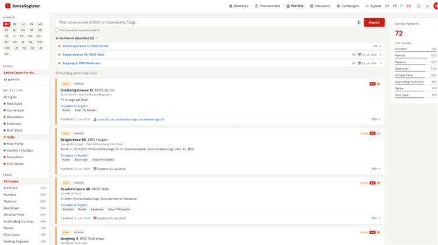
Task: Click Solar badge on Dreikönigstrasse 12 card
Action: click(65, 84)
